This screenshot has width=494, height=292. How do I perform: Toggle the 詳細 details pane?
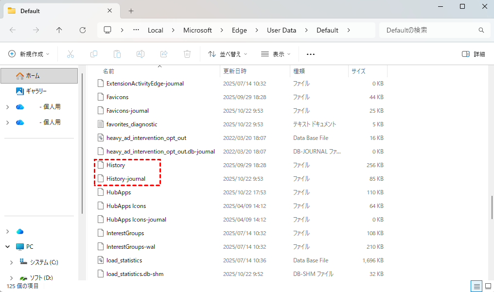[473, 54]
